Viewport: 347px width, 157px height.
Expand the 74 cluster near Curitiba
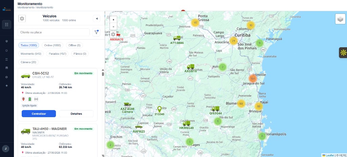coord(233,41)
